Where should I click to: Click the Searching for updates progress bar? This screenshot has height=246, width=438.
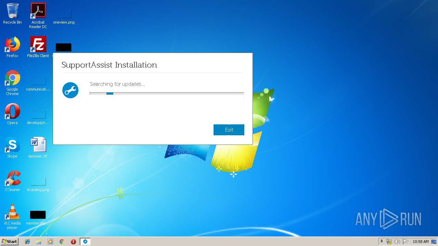(x=167, y=93)
